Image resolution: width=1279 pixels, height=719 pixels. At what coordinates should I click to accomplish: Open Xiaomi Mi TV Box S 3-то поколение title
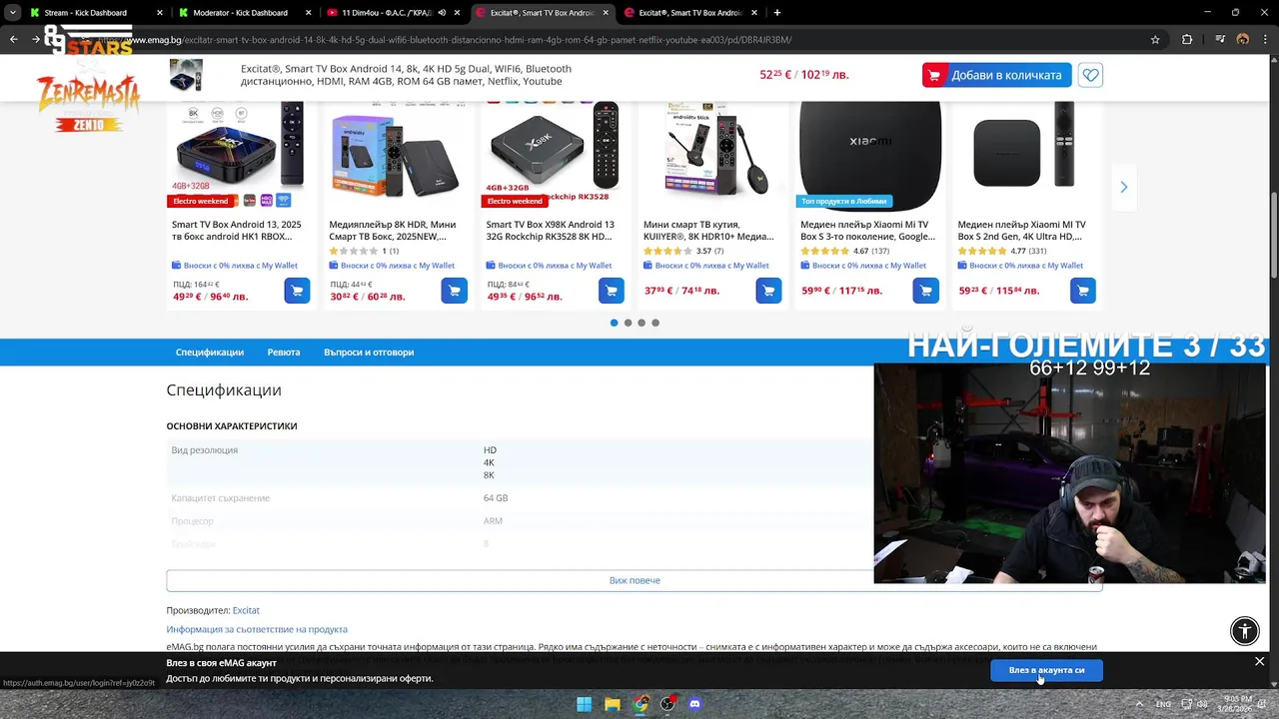click(866, 231)
